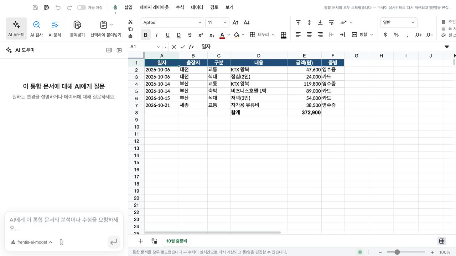Click the wrap text icon
Image resolution: width=456 pixels, height=256 pixels.
[x=331, y=22]
